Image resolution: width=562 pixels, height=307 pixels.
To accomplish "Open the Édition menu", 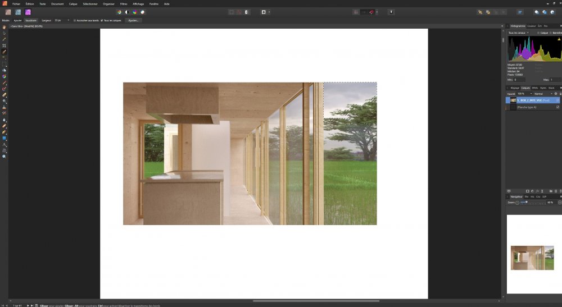I will [x=30, y=4].
